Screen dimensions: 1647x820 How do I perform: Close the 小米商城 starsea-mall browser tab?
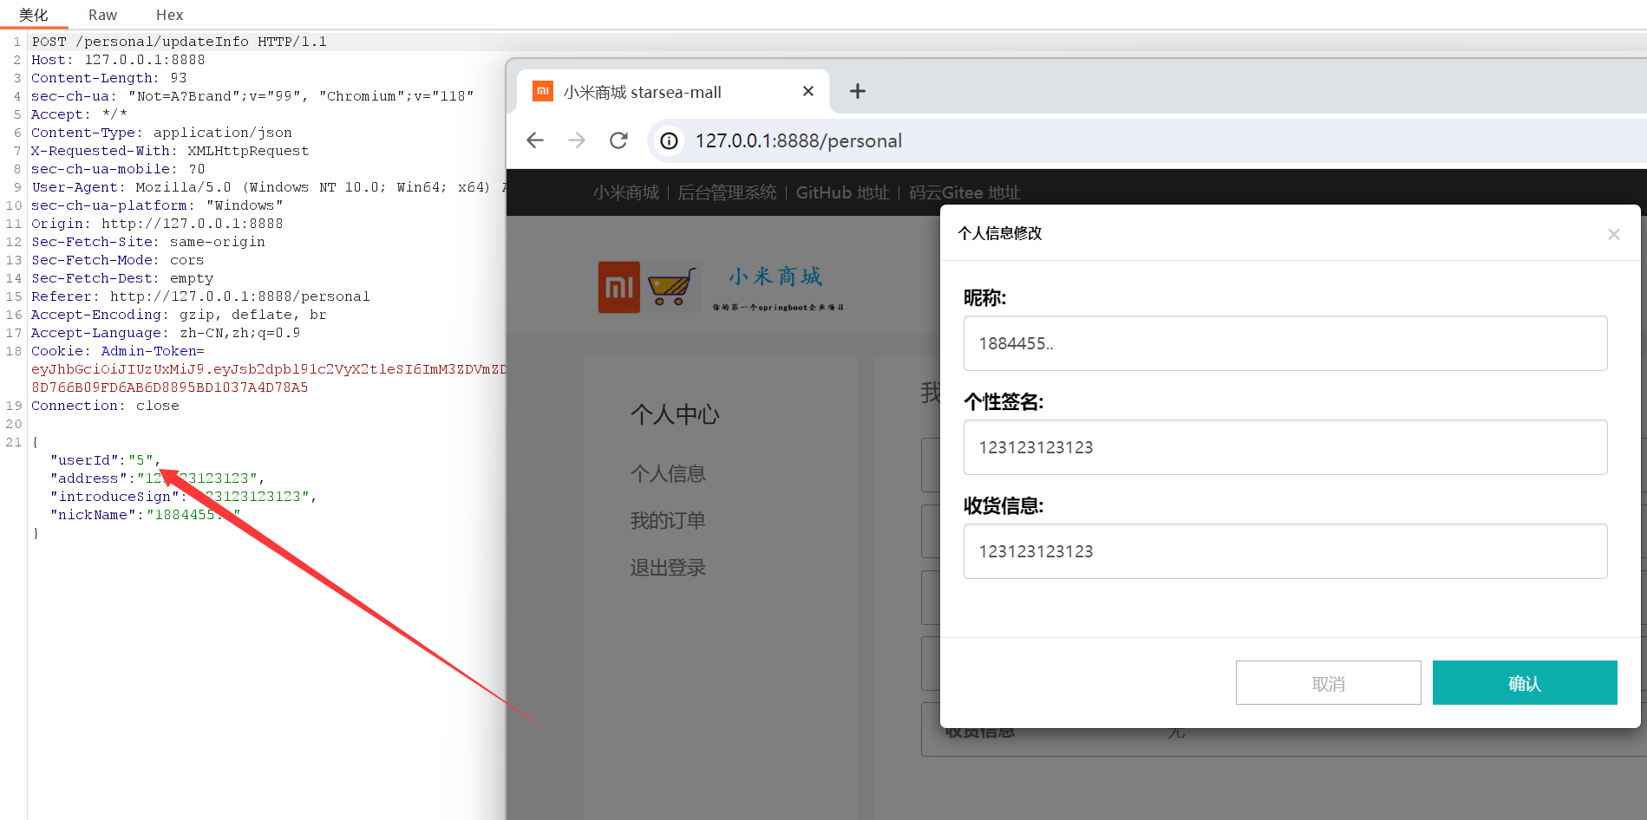808,91
